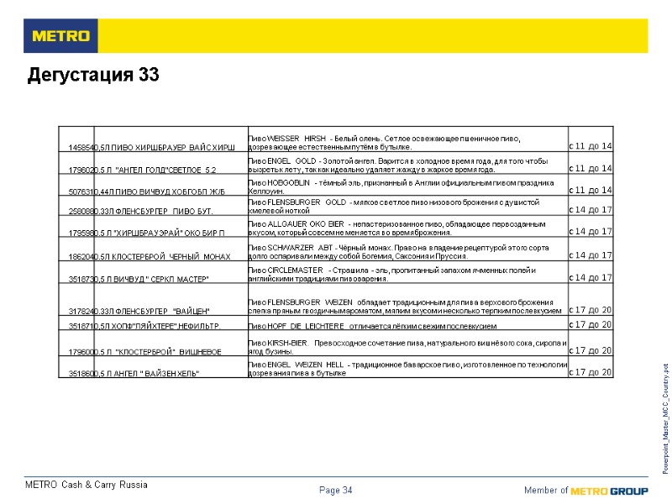This screenshot has height=504, width=672.
Task: Click 'с 14 до 17' in the CIRCLEMASTER row
Action: pos(591,277)
